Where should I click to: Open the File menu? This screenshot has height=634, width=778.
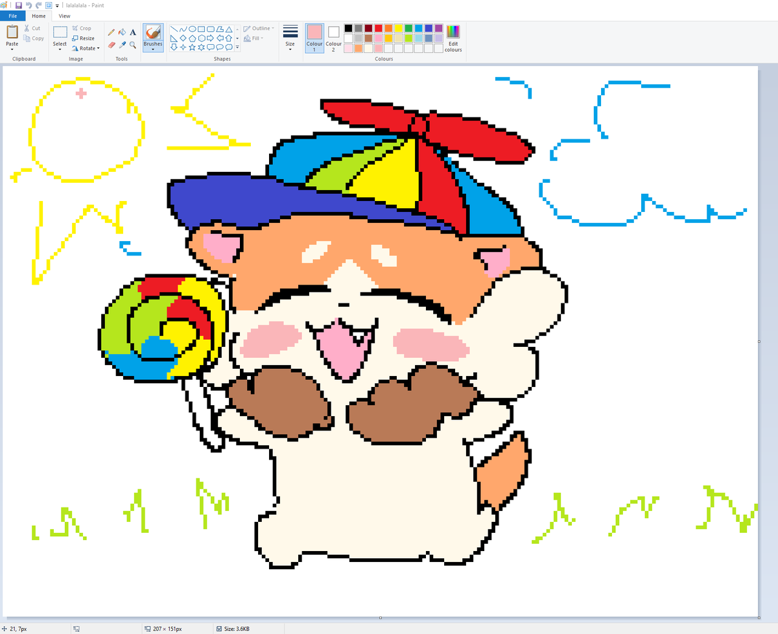[13, 16]
